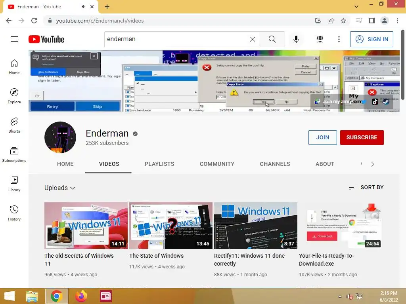
Task: Open "Join my army" banner link
Action: 334,102
